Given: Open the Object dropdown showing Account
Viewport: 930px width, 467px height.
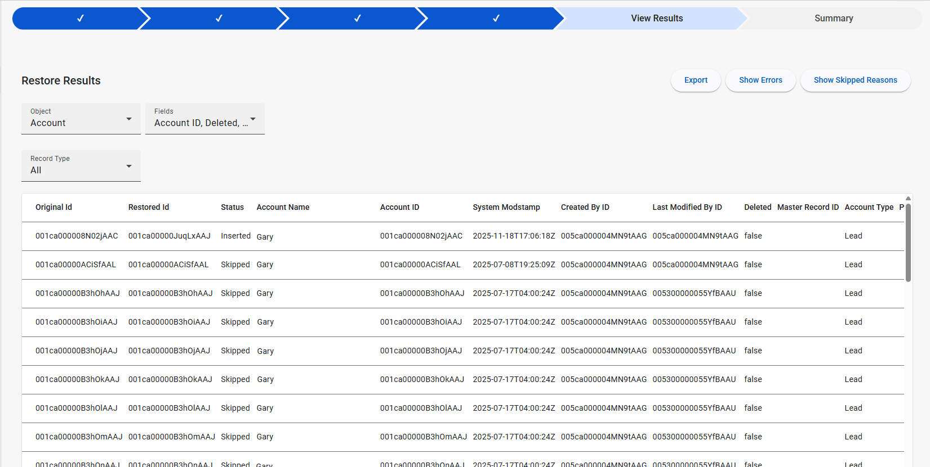Looking at the screenshot, I should coord(81,119).
